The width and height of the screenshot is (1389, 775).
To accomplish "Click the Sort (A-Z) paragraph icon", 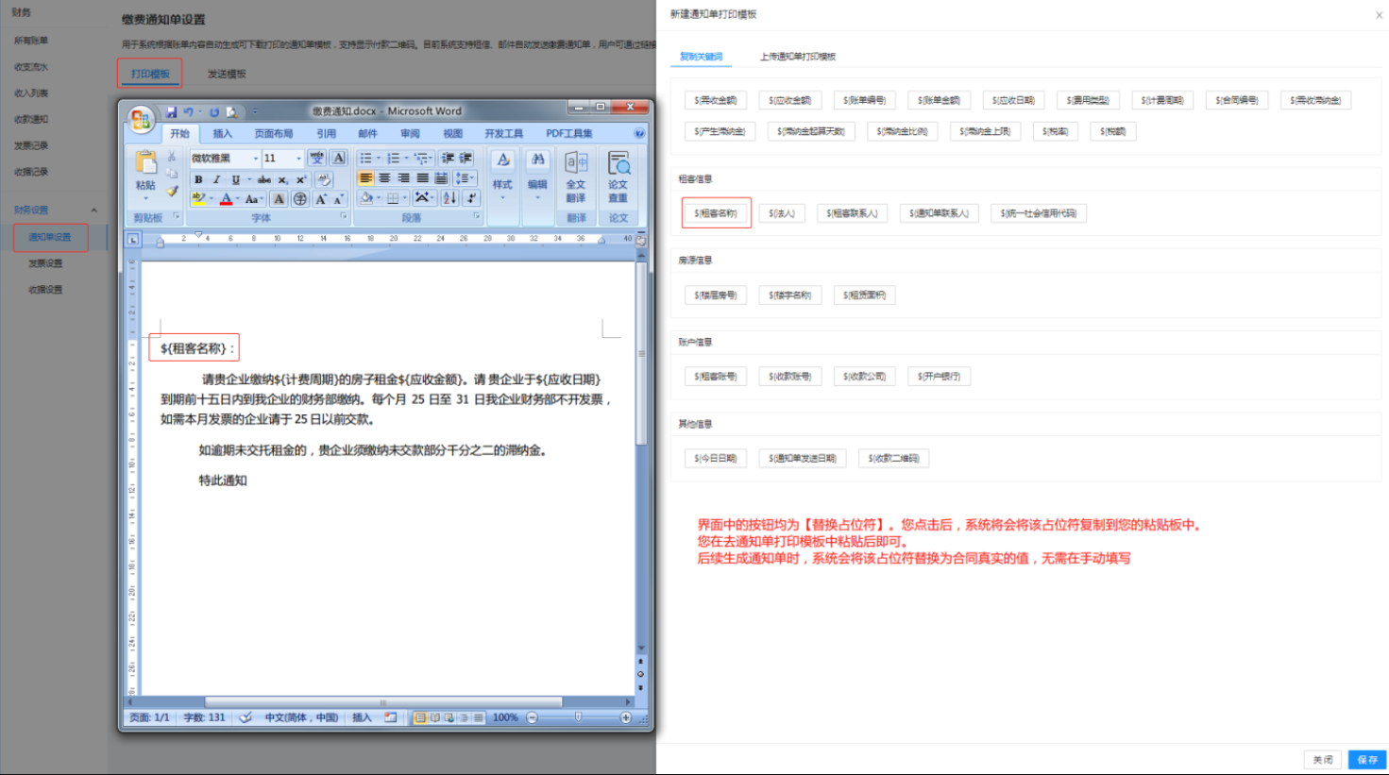I will click(x=449, y=198).
